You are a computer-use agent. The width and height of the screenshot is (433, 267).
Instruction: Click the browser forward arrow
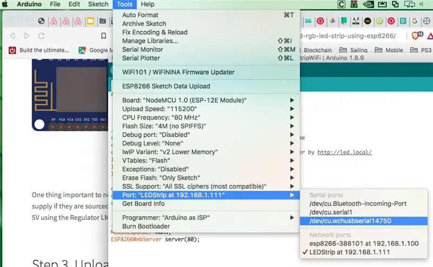point(27,36)
